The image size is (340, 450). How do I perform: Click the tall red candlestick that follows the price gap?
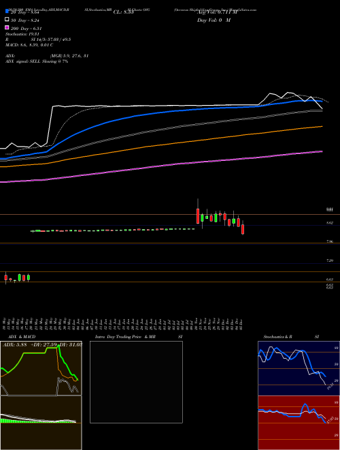[198, 216]
